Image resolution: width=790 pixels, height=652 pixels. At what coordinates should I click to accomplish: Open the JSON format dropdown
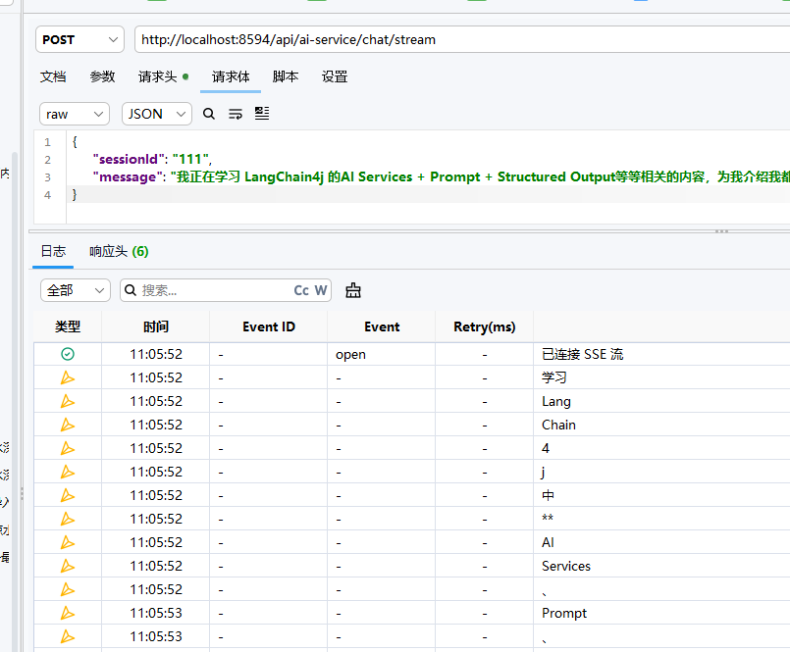point(157,115)
